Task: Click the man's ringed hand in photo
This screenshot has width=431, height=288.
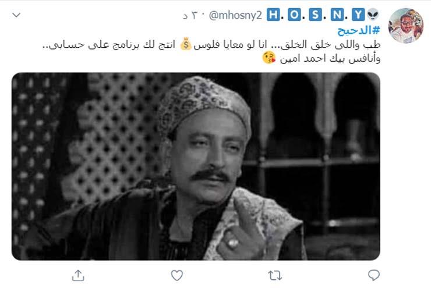Action: pos(238,228)
